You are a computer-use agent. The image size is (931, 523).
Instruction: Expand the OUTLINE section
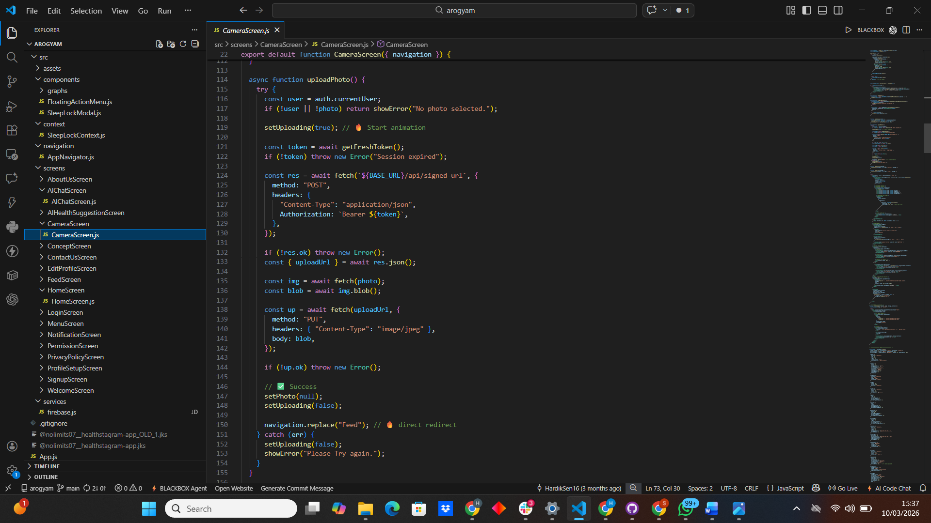click(x=46, y=477)
